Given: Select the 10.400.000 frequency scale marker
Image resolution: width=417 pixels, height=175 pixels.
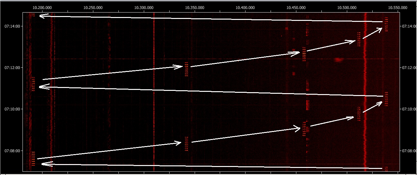Looking at the screenshot, I should (x=246, y=7).
